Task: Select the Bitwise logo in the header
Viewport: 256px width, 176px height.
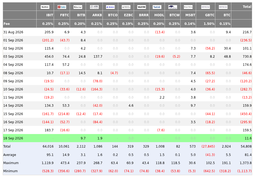Action: click(78, 7)
